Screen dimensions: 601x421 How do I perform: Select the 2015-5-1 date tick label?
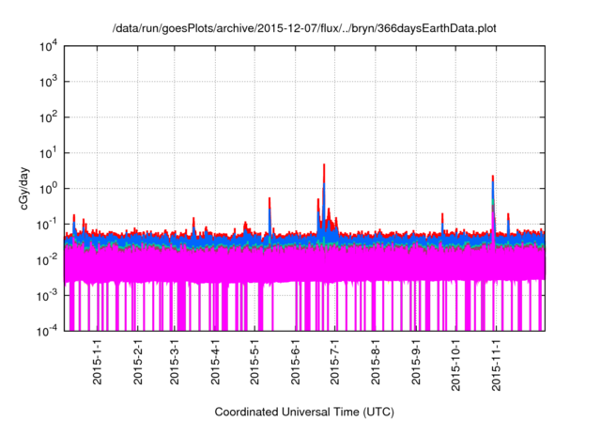click(x=254, y=362)
